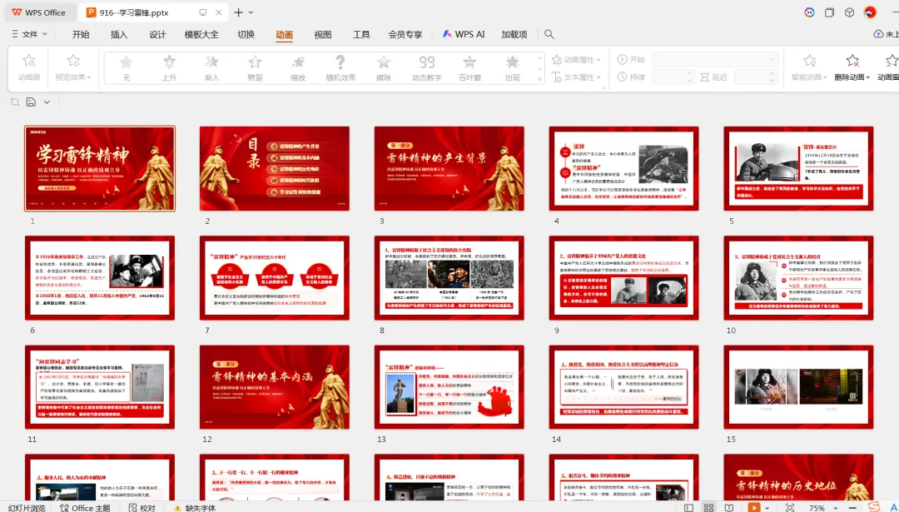Click the cube icon in the title bar
This screenshot has width=899, height=512.
tap(850, 12)
